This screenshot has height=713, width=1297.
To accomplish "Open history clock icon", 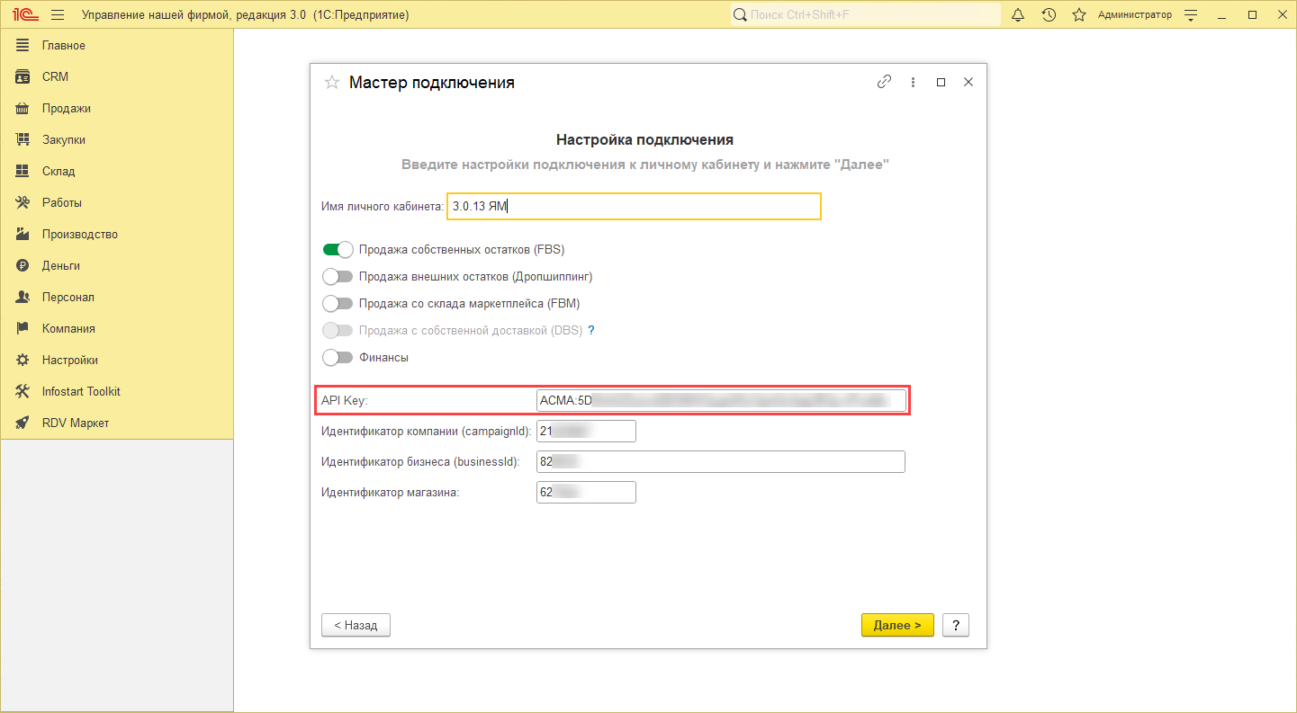I will click(1049, 14).
